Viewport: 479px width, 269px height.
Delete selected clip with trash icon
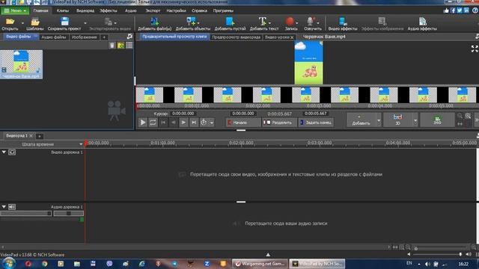click(x=112, y=46)
